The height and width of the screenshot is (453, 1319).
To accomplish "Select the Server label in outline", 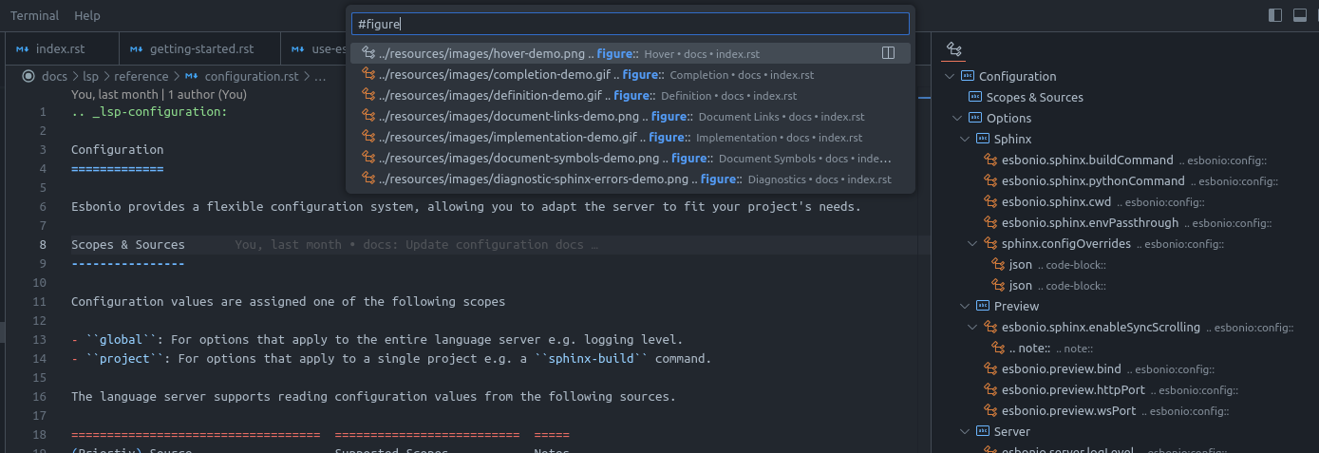I will tap(1012, 431).
